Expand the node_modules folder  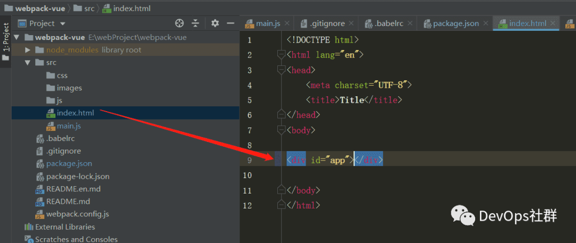coord(27,50)
